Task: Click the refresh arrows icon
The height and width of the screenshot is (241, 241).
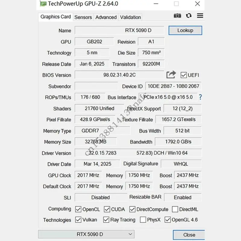Action: (189, 16)
